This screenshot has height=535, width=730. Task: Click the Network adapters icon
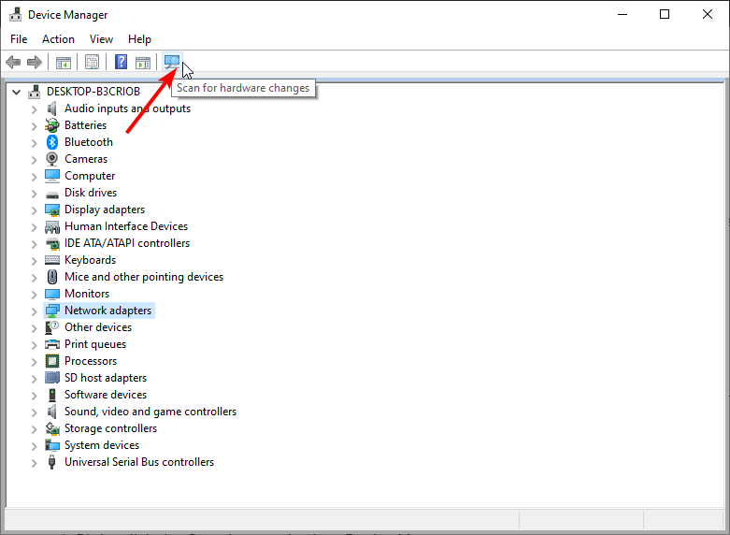coord(51,311)
